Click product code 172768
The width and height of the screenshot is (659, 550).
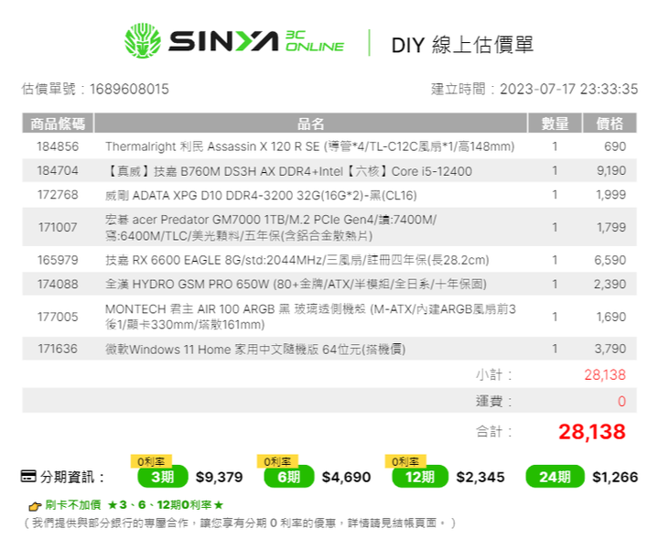click(58, 195)
